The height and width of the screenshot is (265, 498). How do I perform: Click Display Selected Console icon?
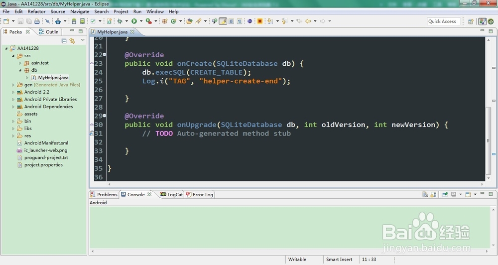click(x=454, y=194)
